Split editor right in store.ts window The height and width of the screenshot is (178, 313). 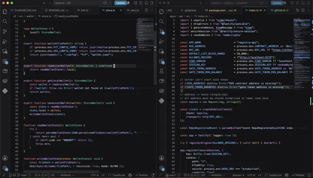pyautogui.click(x=146, y=10)
